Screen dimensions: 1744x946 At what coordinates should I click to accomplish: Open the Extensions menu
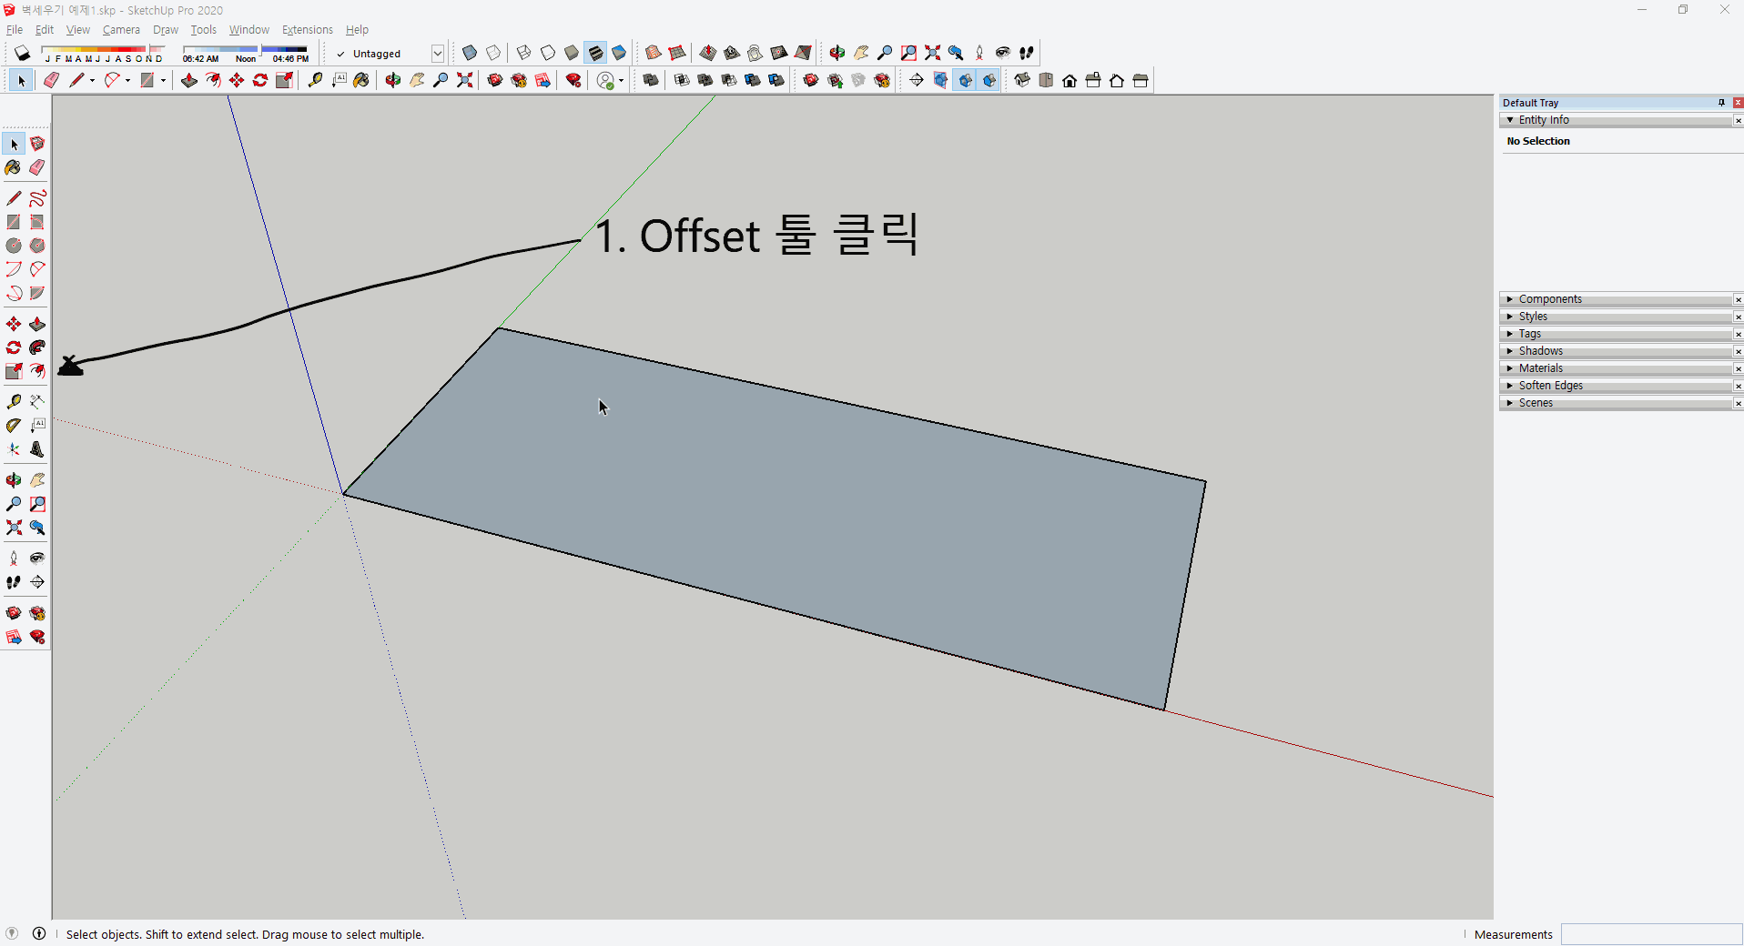click(x=307, y=29)
